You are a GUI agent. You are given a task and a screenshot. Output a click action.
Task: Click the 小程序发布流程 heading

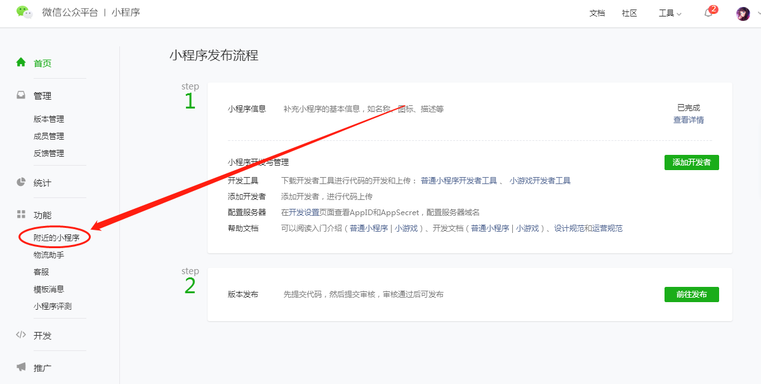tap(214, 55)
